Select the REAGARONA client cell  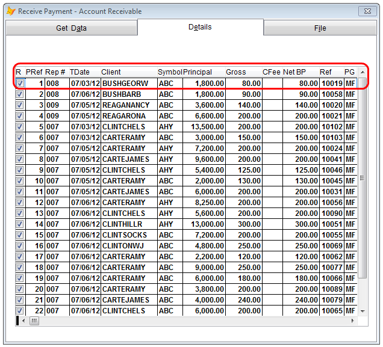point(129,116)
